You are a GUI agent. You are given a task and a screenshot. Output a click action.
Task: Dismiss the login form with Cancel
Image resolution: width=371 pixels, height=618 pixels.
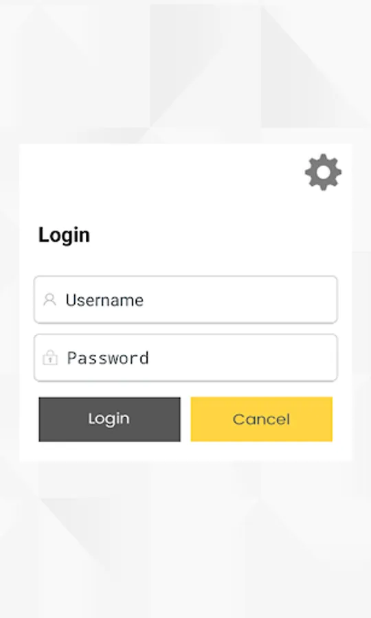point(261,420)
